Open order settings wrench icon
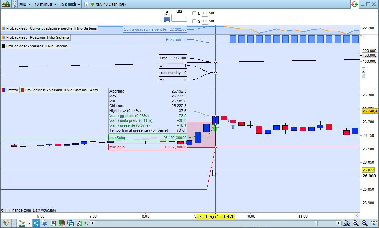Image resolution: width=379 pixels, height=228 pixels. [x=167, y=13]
